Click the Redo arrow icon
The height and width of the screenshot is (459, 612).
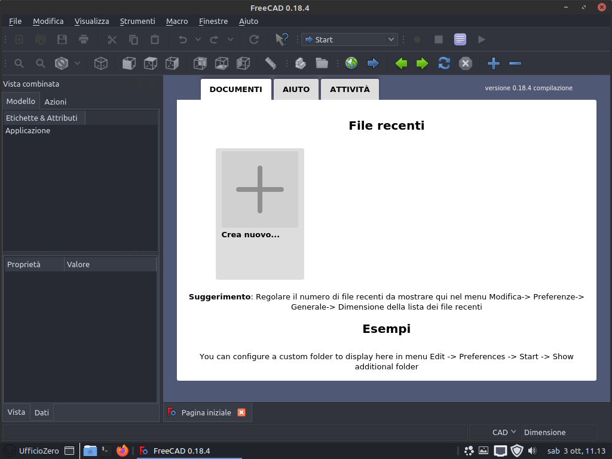coord(215,39)
